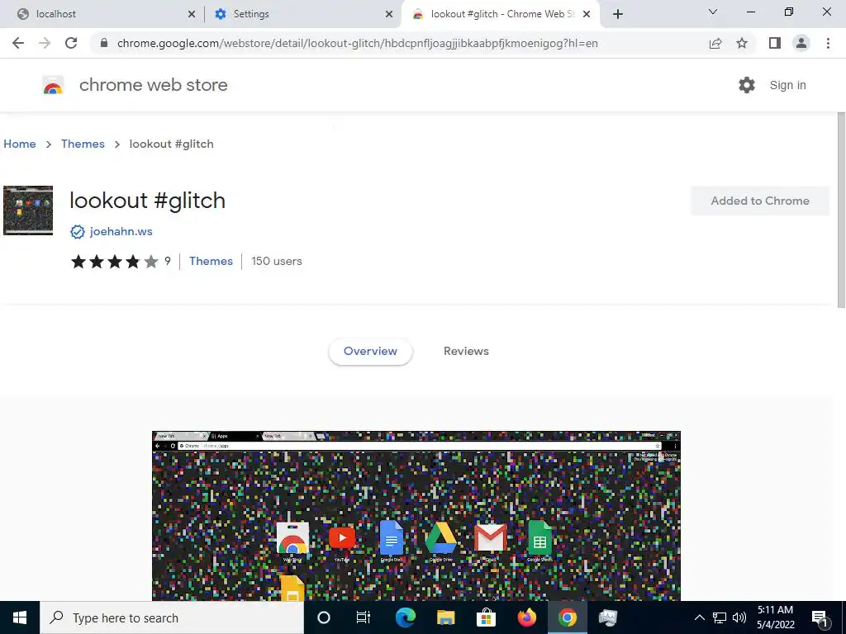Close the lookout #glitch tab
Viewport: 846px width, 634px height.
tap(587, 14)
